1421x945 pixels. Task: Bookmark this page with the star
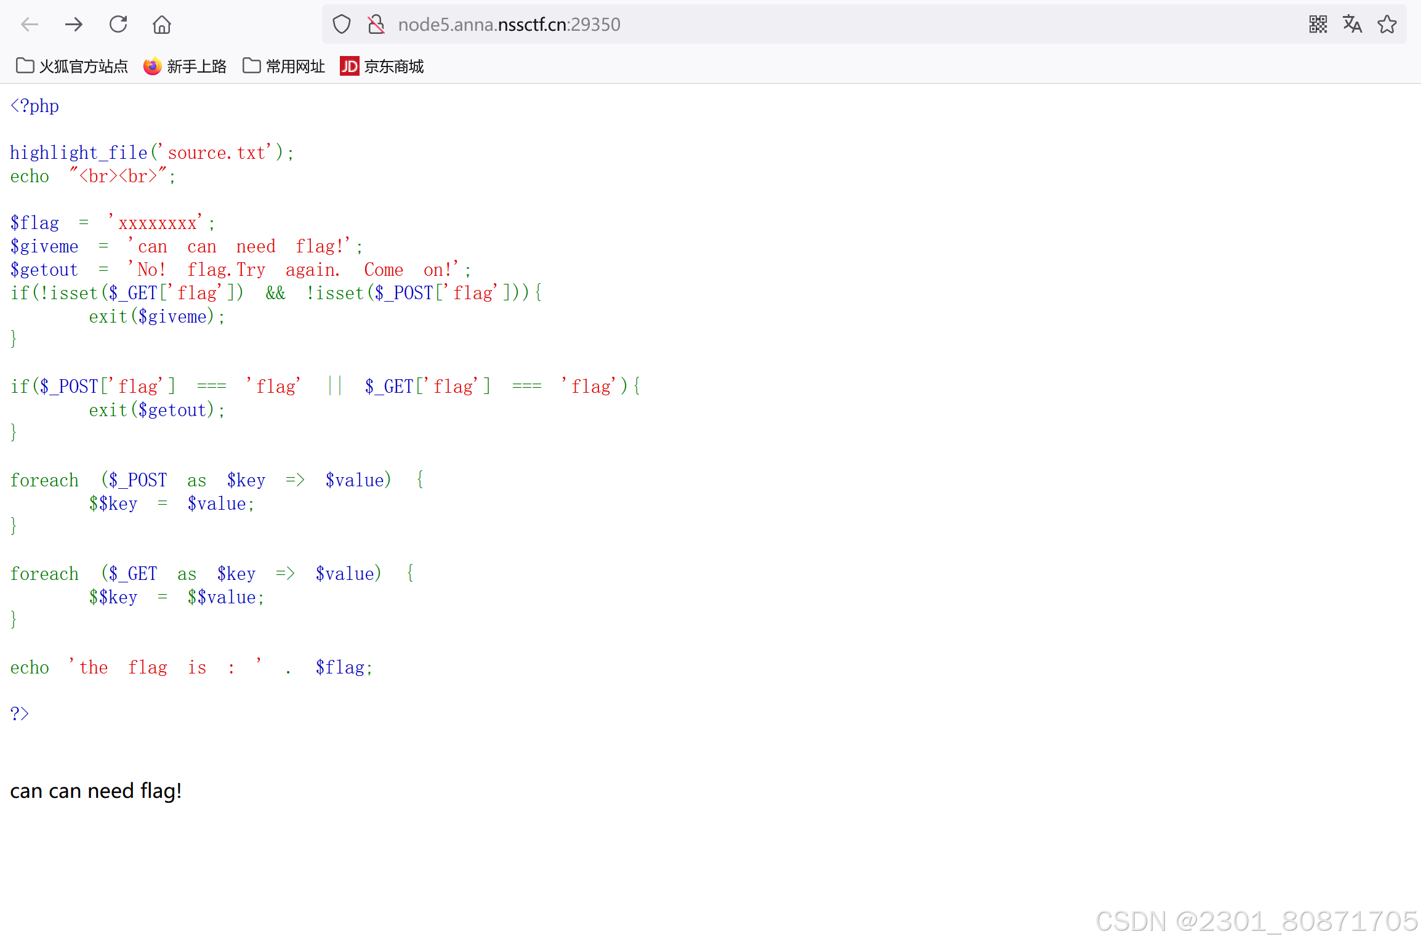pyautogui.click(x=1387, y=25)
